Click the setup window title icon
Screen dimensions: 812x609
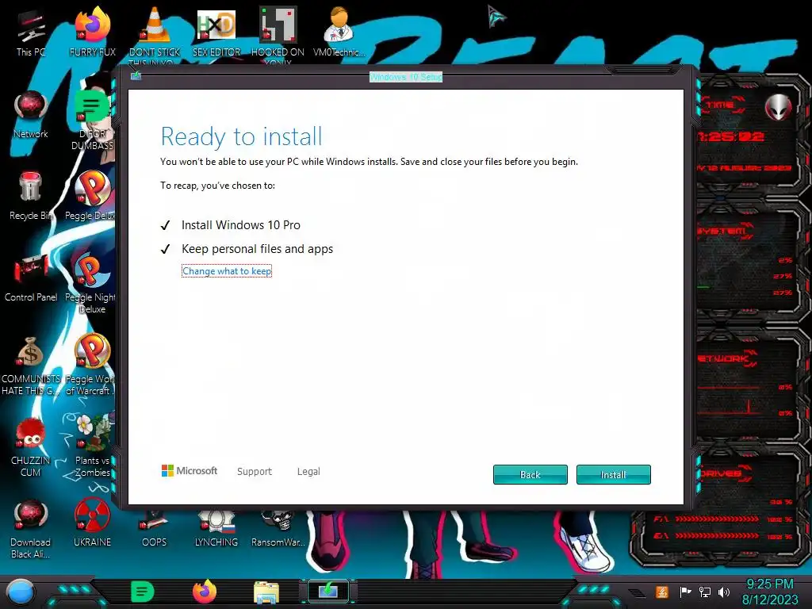(136, 76)
